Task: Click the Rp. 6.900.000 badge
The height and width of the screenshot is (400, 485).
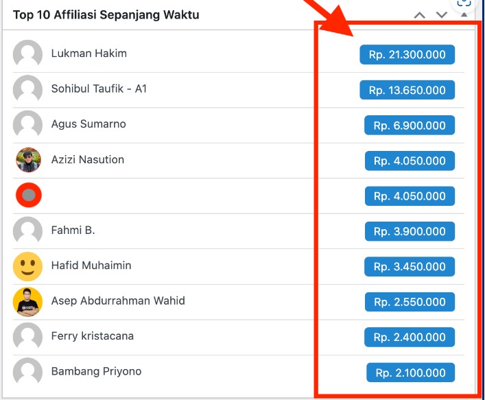Action: [x=410, y=126]
